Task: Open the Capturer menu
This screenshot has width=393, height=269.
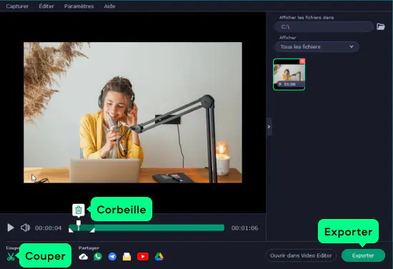Action: pyautogui.click(x=17, y=6)
